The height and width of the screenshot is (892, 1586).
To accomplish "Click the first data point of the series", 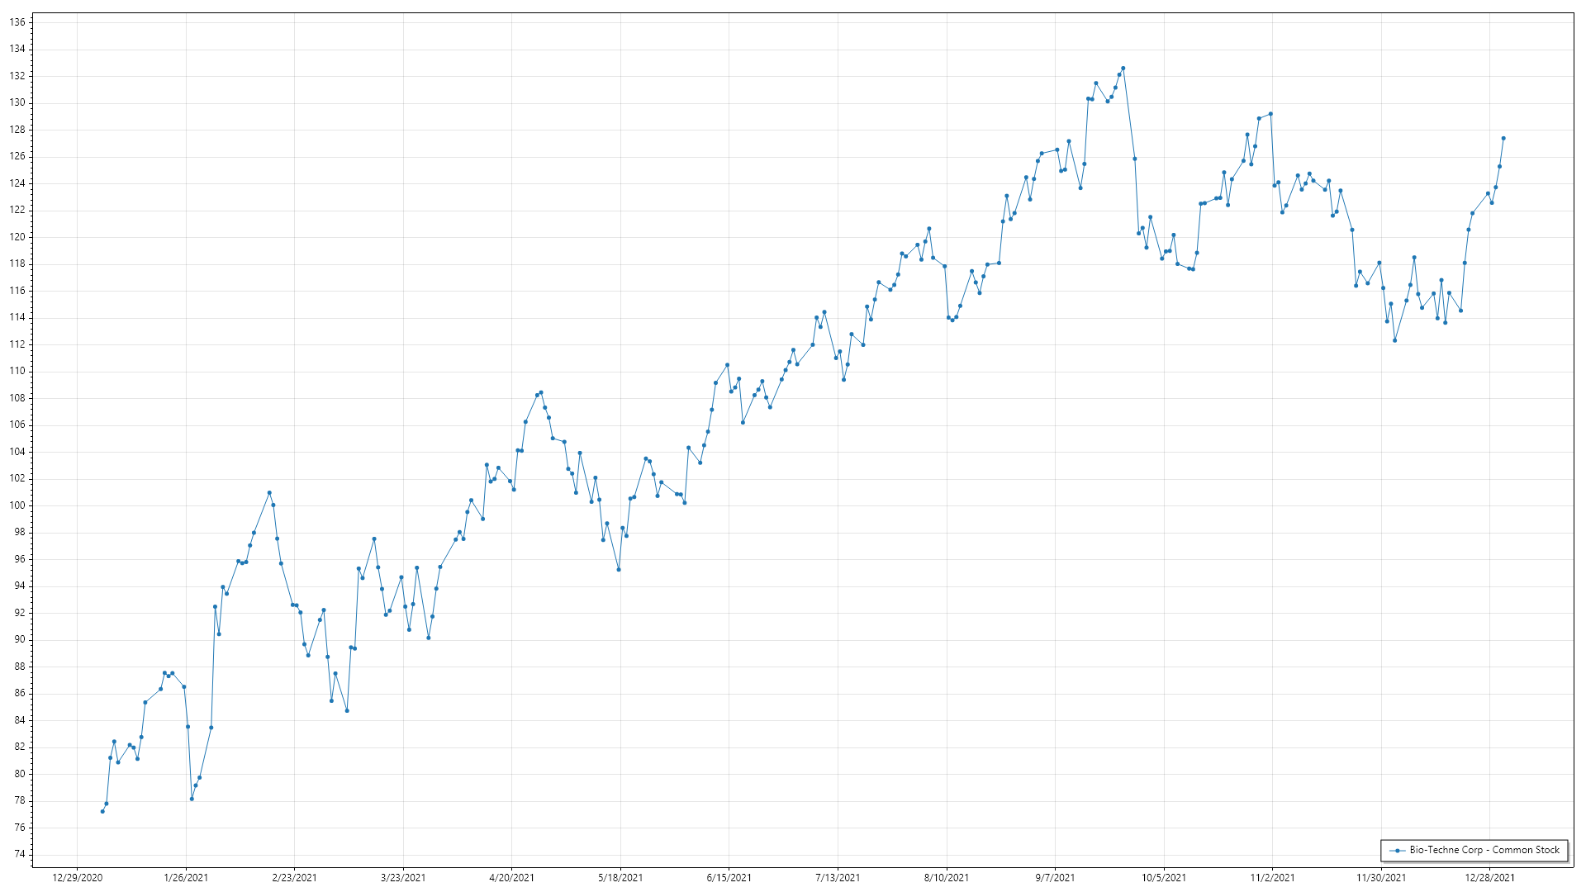I will coord(102,811).
